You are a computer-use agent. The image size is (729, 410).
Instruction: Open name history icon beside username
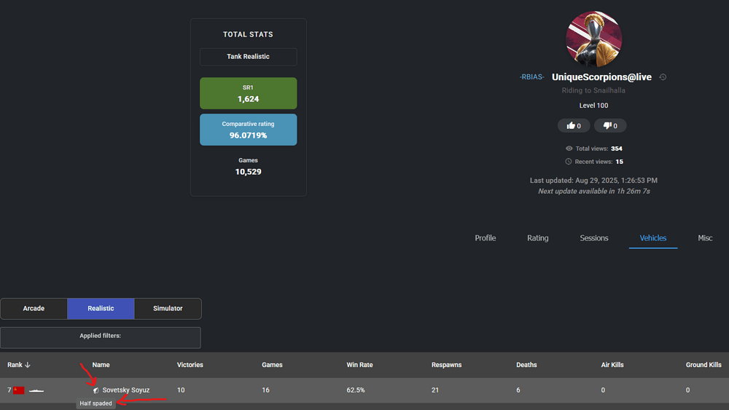(663, 77)
